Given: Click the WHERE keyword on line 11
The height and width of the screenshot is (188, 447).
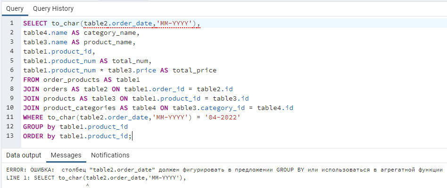Looking at the screenshot, I should 33,117.
